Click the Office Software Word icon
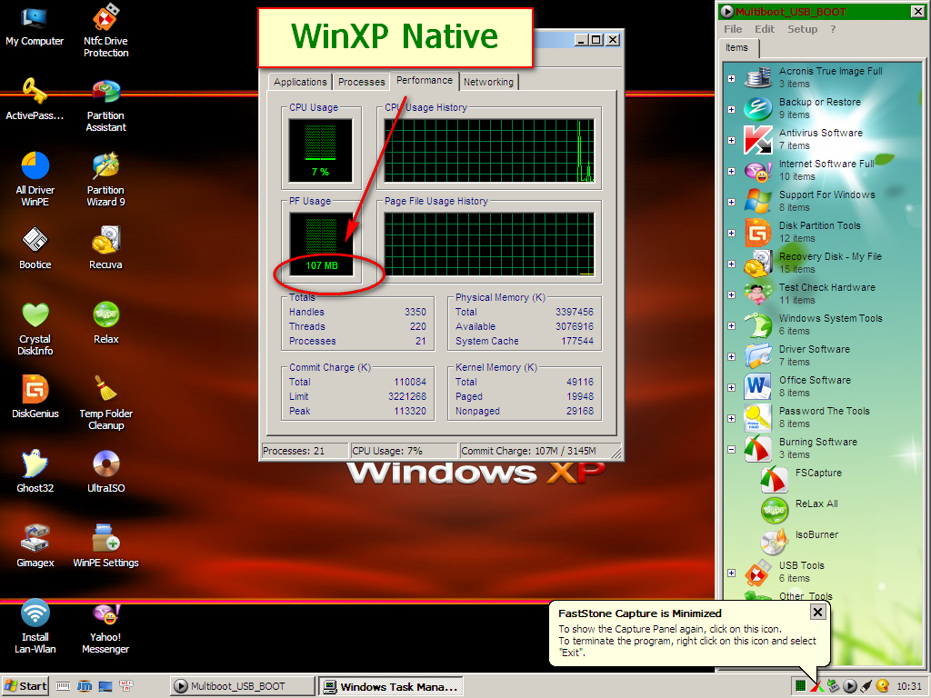 point(758,386)
